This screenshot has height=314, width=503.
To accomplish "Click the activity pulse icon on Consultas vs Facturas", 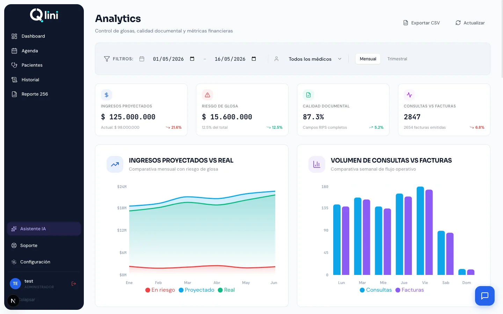I will (x=409, y=95).
